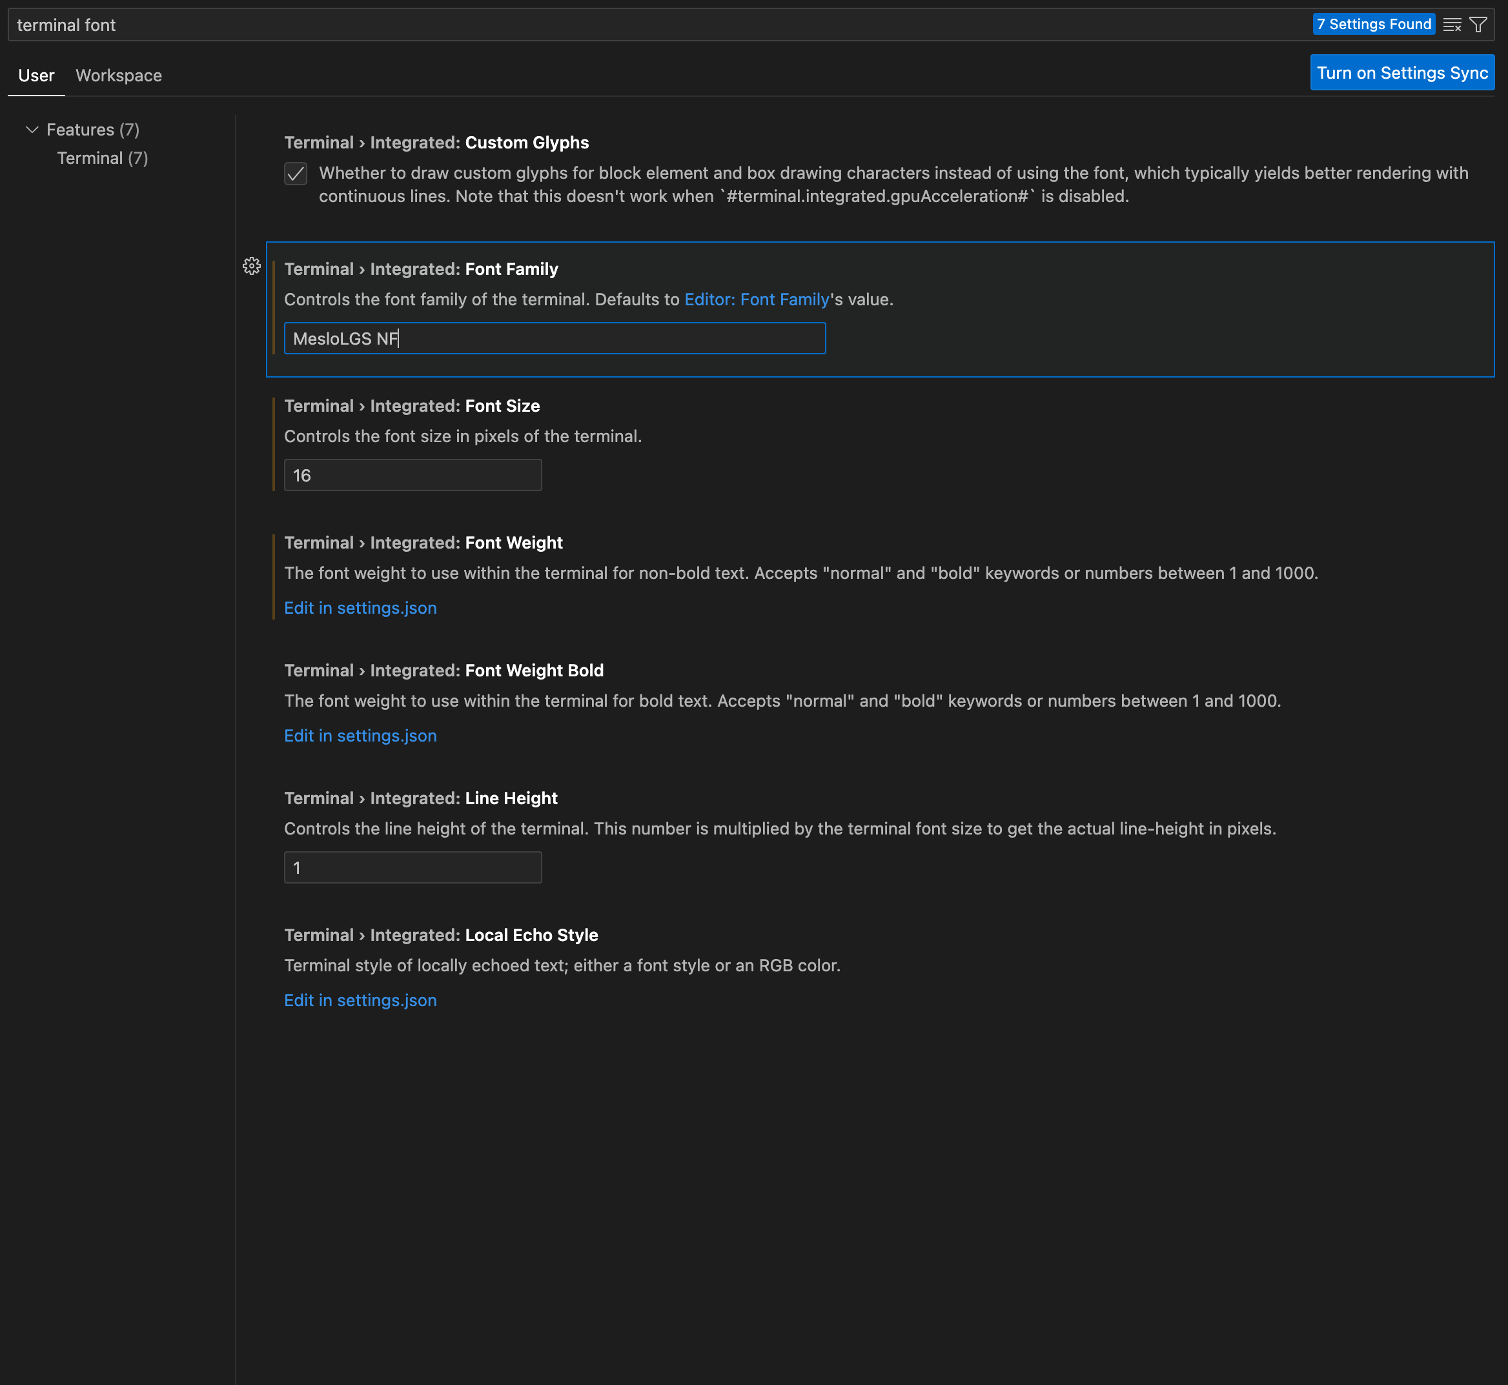1508x1385 pixels.
Task: Select the Line Height setting heading
Action: (x=420, y=799)
